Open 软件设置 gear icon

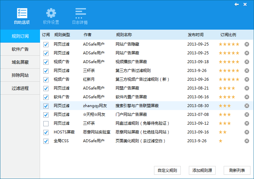51,13
